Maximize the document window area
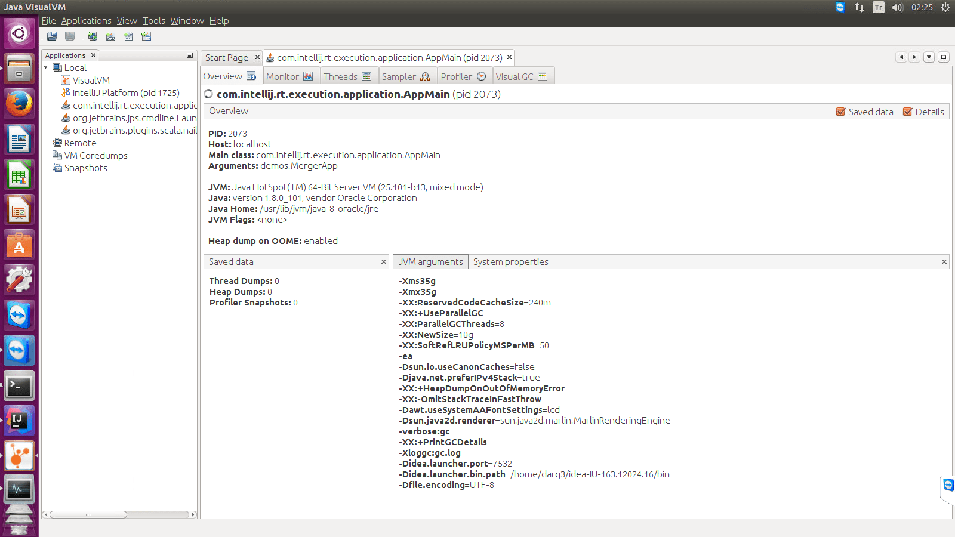 click(944, 57)
